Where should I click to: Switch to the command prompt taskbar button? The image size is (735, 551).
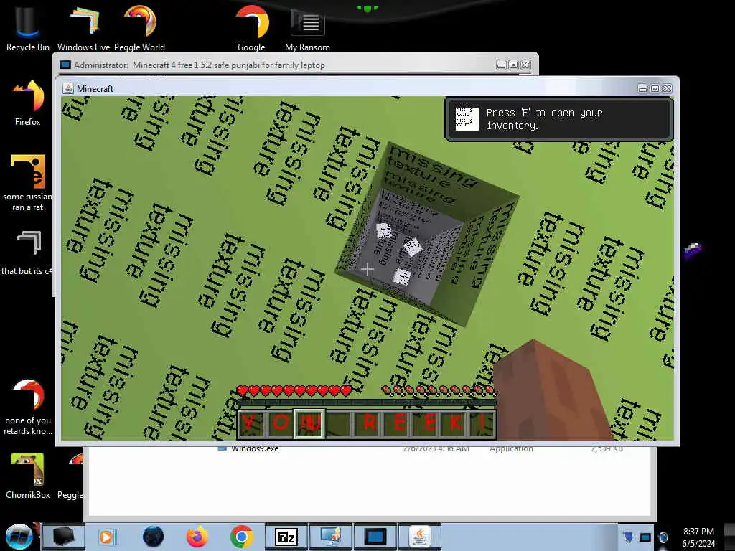tap(375, 537)
